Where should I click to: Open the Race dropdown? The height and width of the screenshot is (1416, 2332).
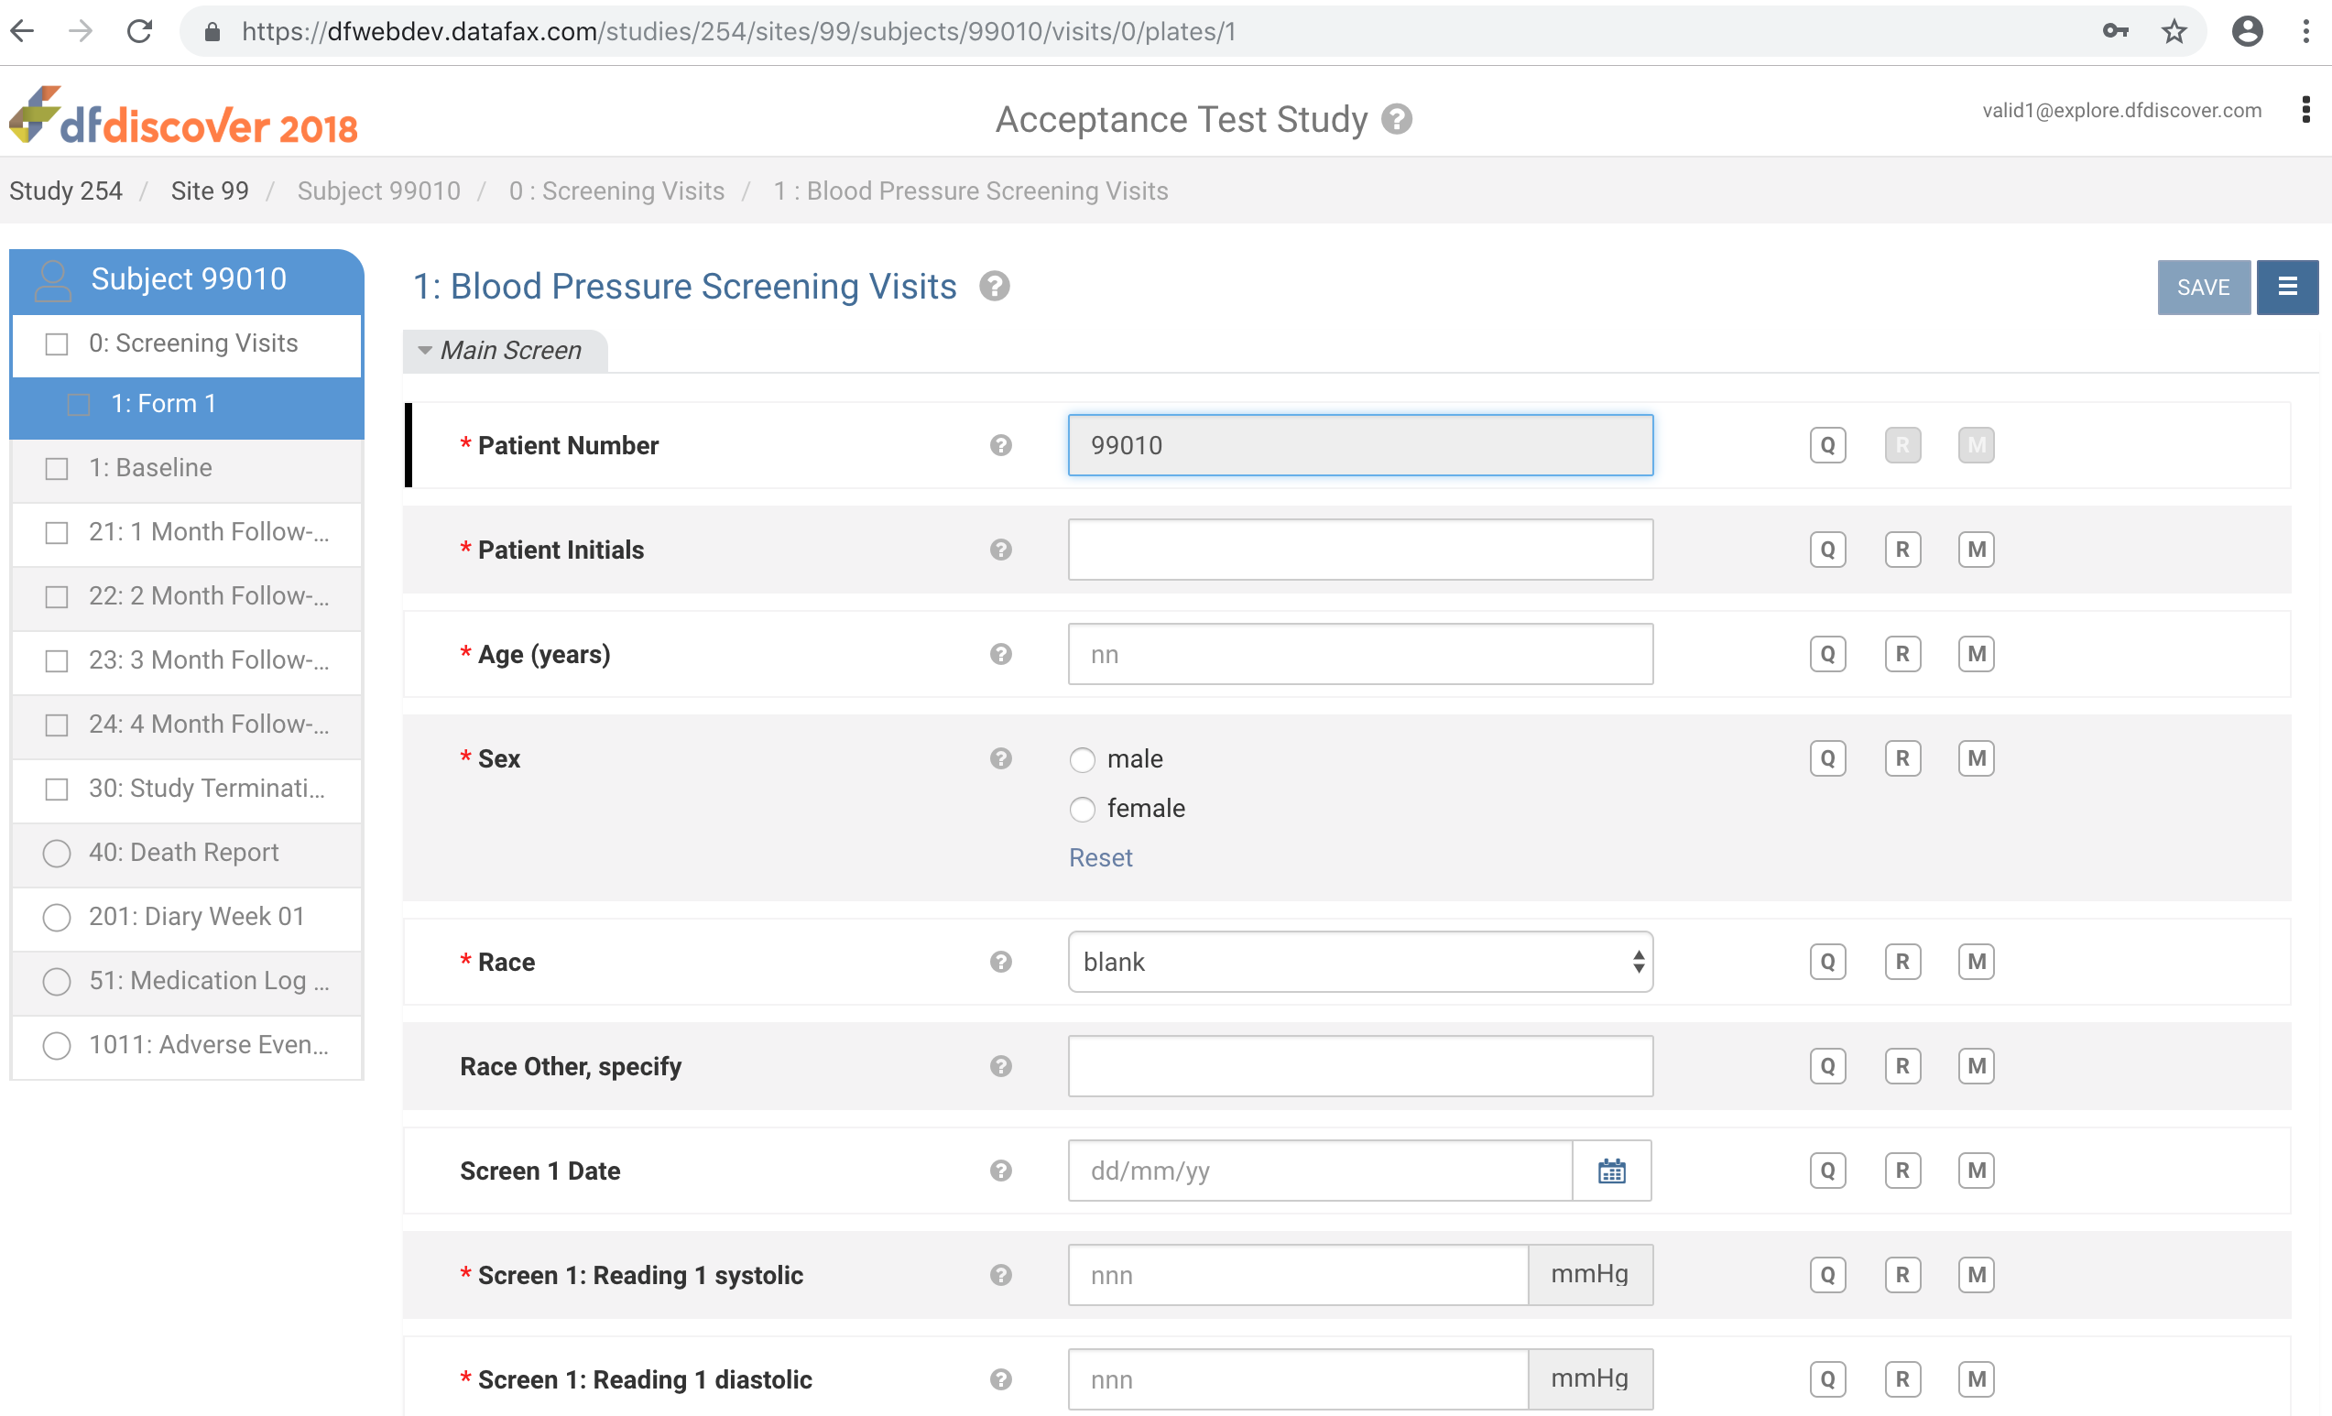1360,962
